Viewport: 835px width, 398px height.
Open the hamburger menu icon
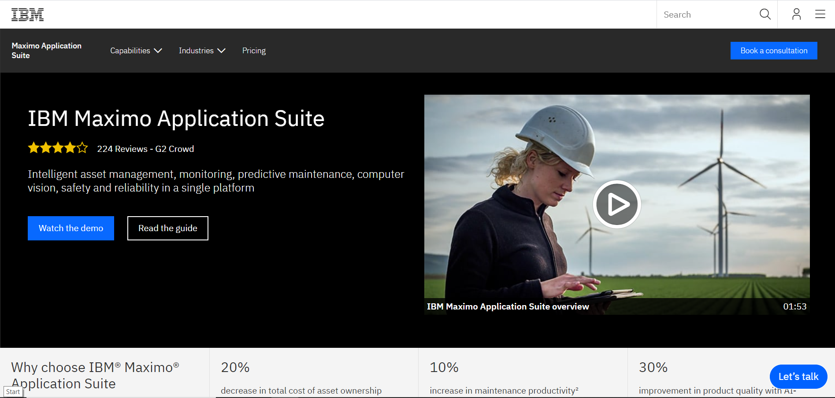coord(820,15)
